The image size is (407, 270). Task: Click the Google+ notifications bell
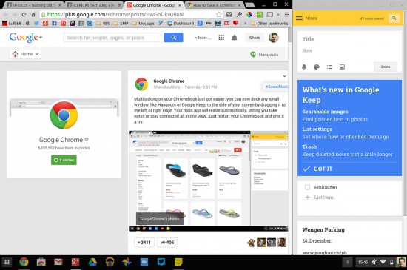235,38
